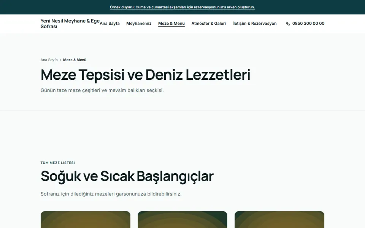Viewport: 365px width, 228px height.
Task: Call the number 0850 300 00 00
Action: pos(308,24)
